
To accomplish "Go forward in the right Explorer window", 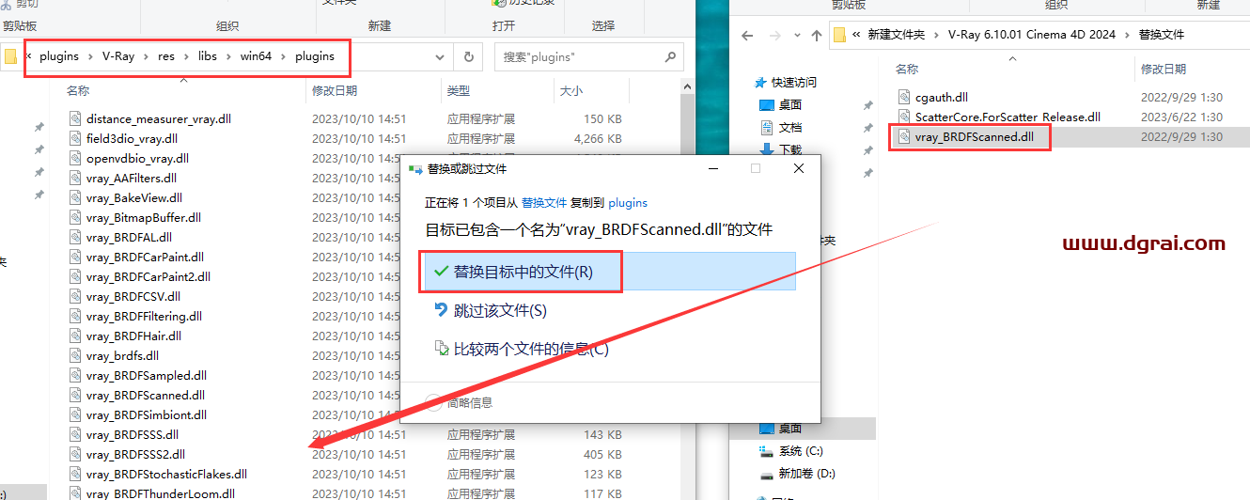I will 774,35.
